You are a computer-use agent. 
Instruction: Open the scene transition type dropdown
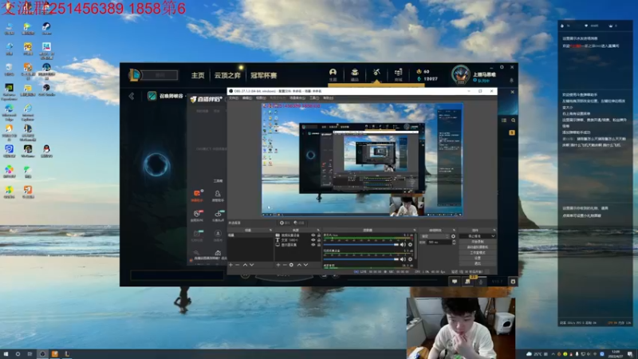pos(435,236)
